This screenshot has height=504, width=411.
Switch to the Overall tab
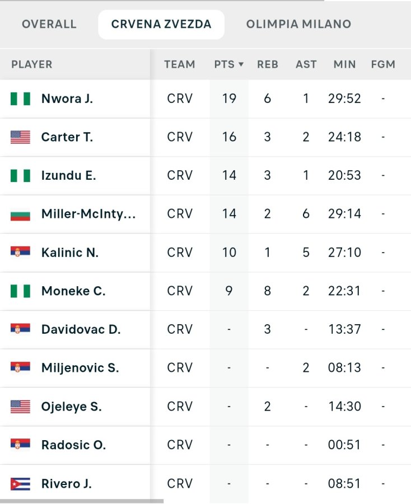pos(49,24)
